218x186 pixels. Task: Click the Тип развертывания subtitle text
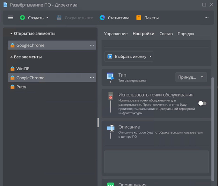(x=133, y=80)
